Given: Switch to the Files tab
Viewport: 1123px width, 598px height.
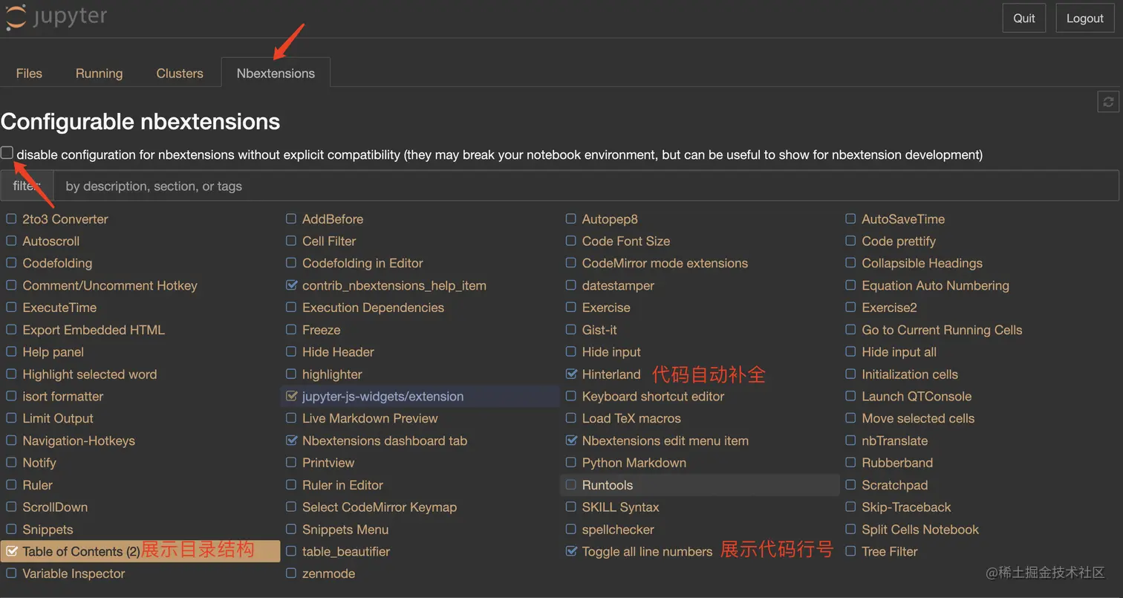Looking at the screenshot, I should pyautogui.click(x=29, y=73).
